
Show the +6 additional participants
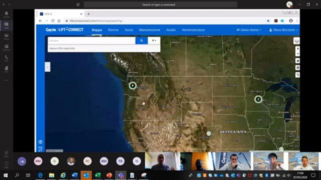coord(22,161)
